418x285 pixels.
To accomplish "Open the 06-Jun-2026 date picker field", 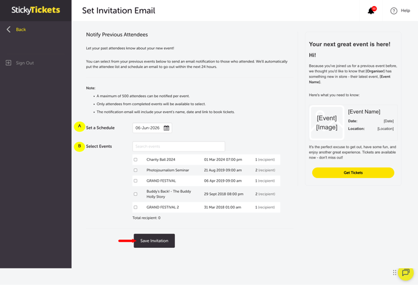I will tap(147, 128).
